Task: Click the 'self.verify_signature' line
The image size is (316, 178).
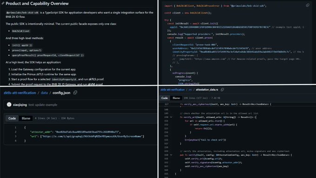Action: [213, 163]
